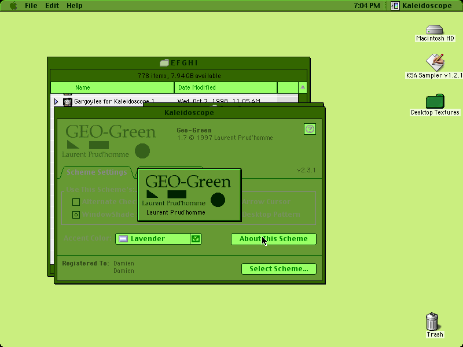Click the Arrow Cursor option label
The width and height of the screenshot is (463, 347).
[x=266, y=202]
